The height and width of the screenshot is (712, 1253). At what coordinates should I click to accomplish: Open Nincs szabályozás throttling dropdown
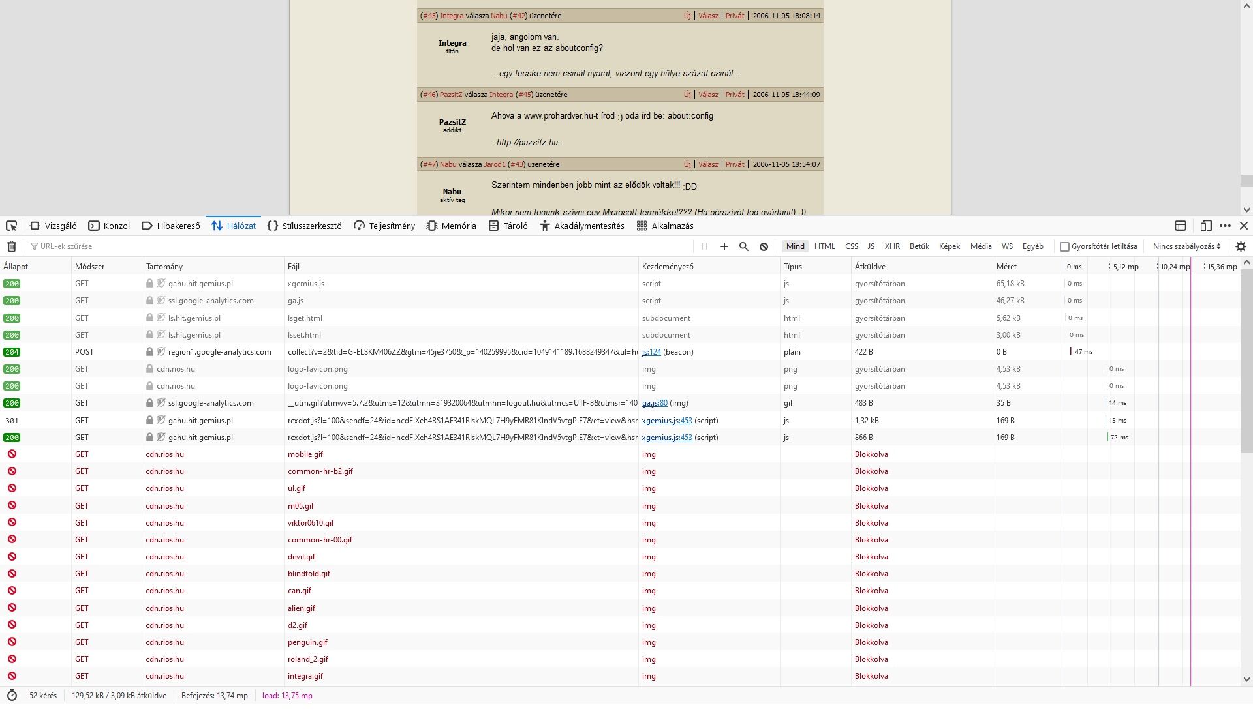tap(1186, 246)
